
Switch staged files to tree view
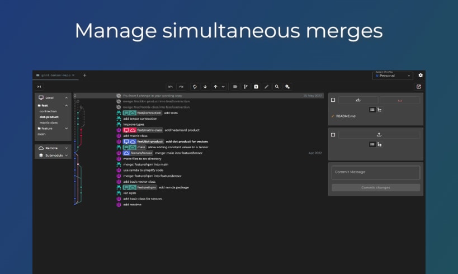pyautogui.click(x=379, y=145)
